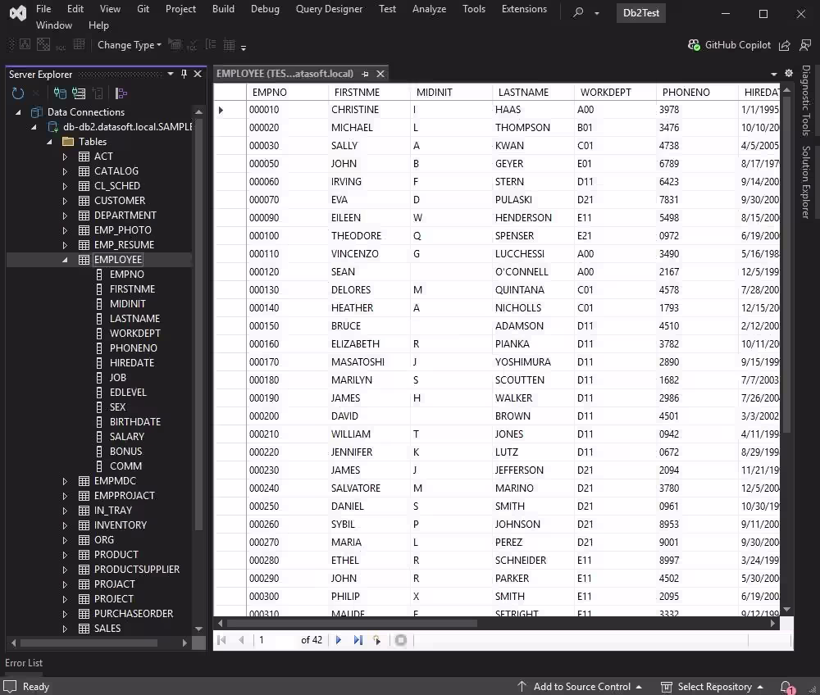Screen dimensions: 820x695
Task: Expand the SALES table node
Action: [65, 629]
